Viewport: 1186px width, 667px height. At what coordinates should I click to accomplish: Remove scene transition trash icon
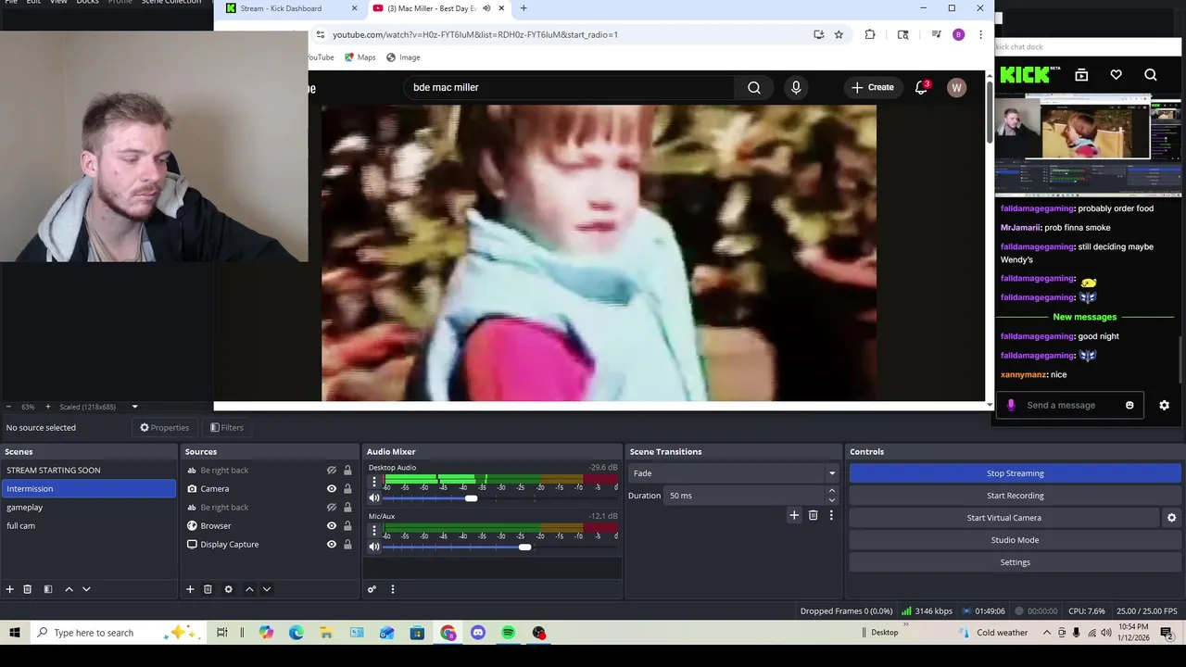coord(813,515)
